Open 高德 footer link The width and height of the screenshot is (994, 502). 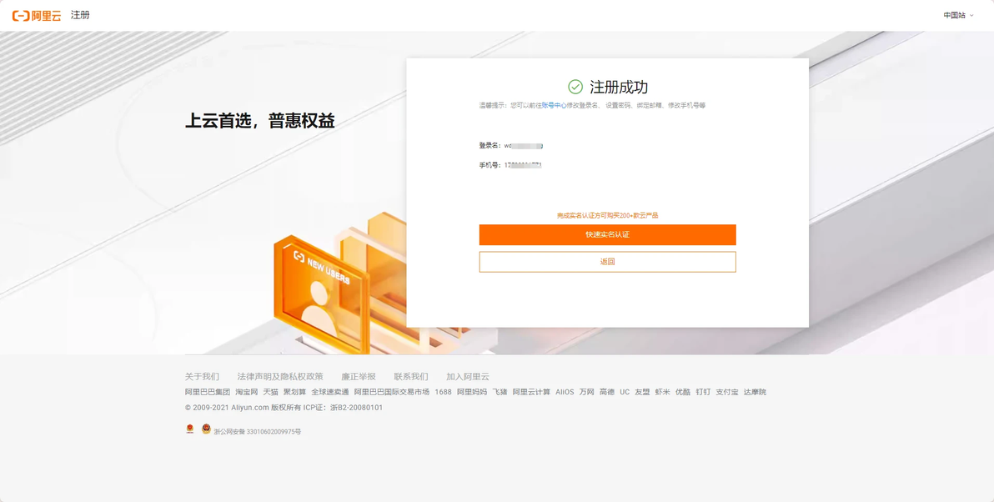click(607, 393)
